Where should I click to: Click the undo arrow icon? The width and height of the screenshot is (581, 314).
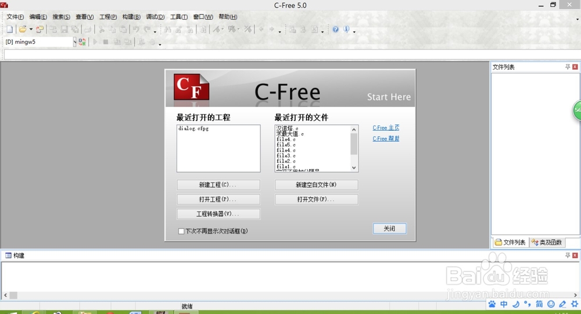[x=137, y=29]
